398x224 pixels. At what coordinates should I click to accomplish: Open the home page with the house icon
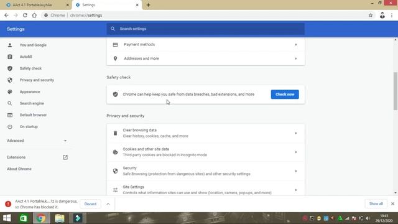[34, 15]
